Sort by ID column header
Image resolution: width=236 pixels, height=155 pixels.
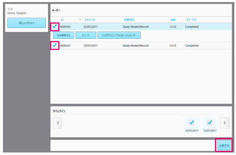pyautogui.click(x=62, y=20)
